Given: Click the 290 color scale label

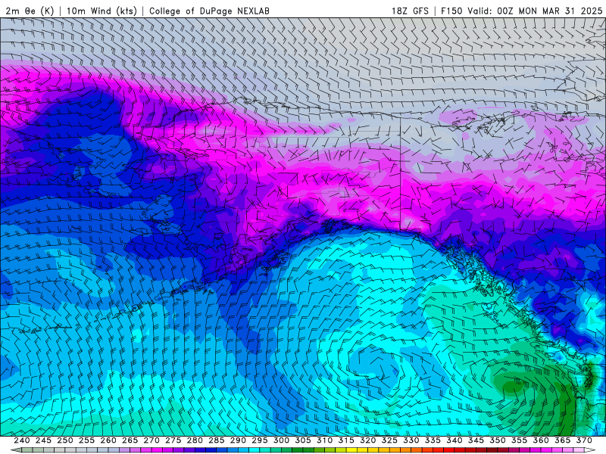Looking at the screenshot, I should pos(239,440).
